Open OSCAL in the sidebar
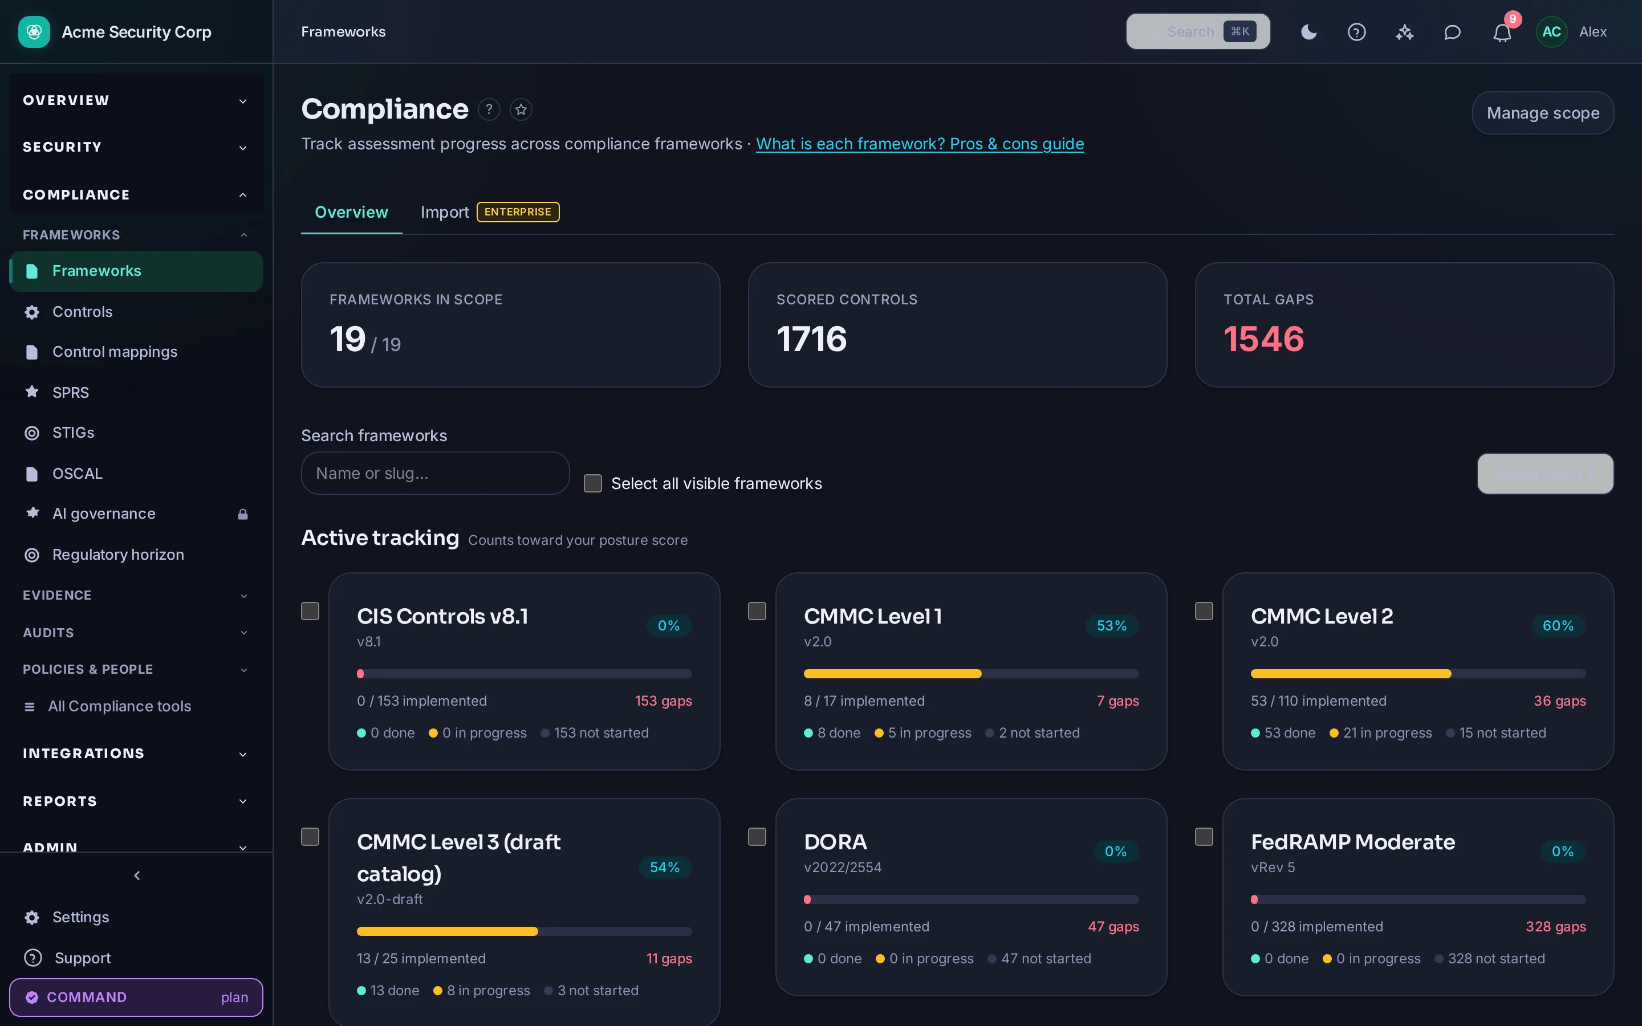Image resolution: width=1642 pixels, height=1026 pixels. pos(136,473)
